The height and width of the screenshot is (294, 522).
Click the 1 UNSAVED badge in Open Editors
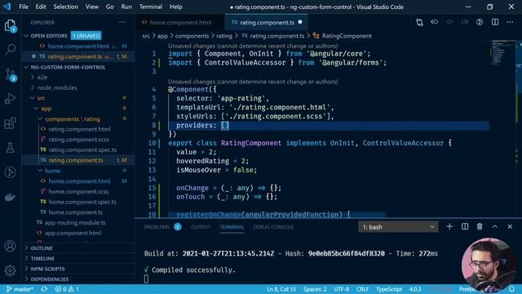click(86, 36)
